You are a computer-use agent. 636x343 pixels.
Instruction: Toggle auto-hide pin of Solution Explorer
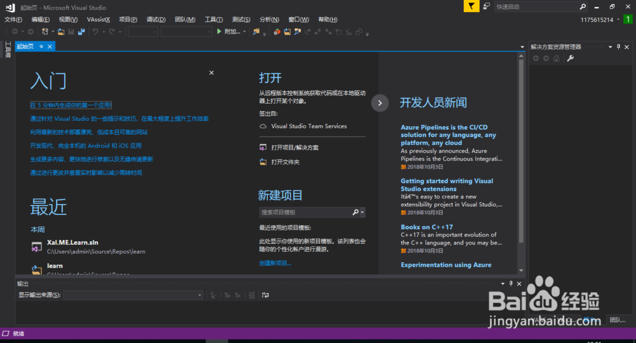[619, 46]
